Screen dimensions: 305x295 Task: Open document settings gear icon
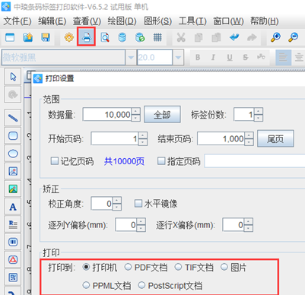point(68,37)
